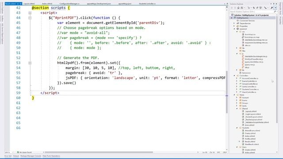The image size is (283, 159).
Task: Select the site.js file
Action: 247,68
